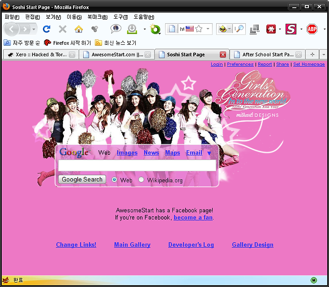Open the 도구 (Tools) menu
This screenshot has width=329, height=287.
pos(121,17)
